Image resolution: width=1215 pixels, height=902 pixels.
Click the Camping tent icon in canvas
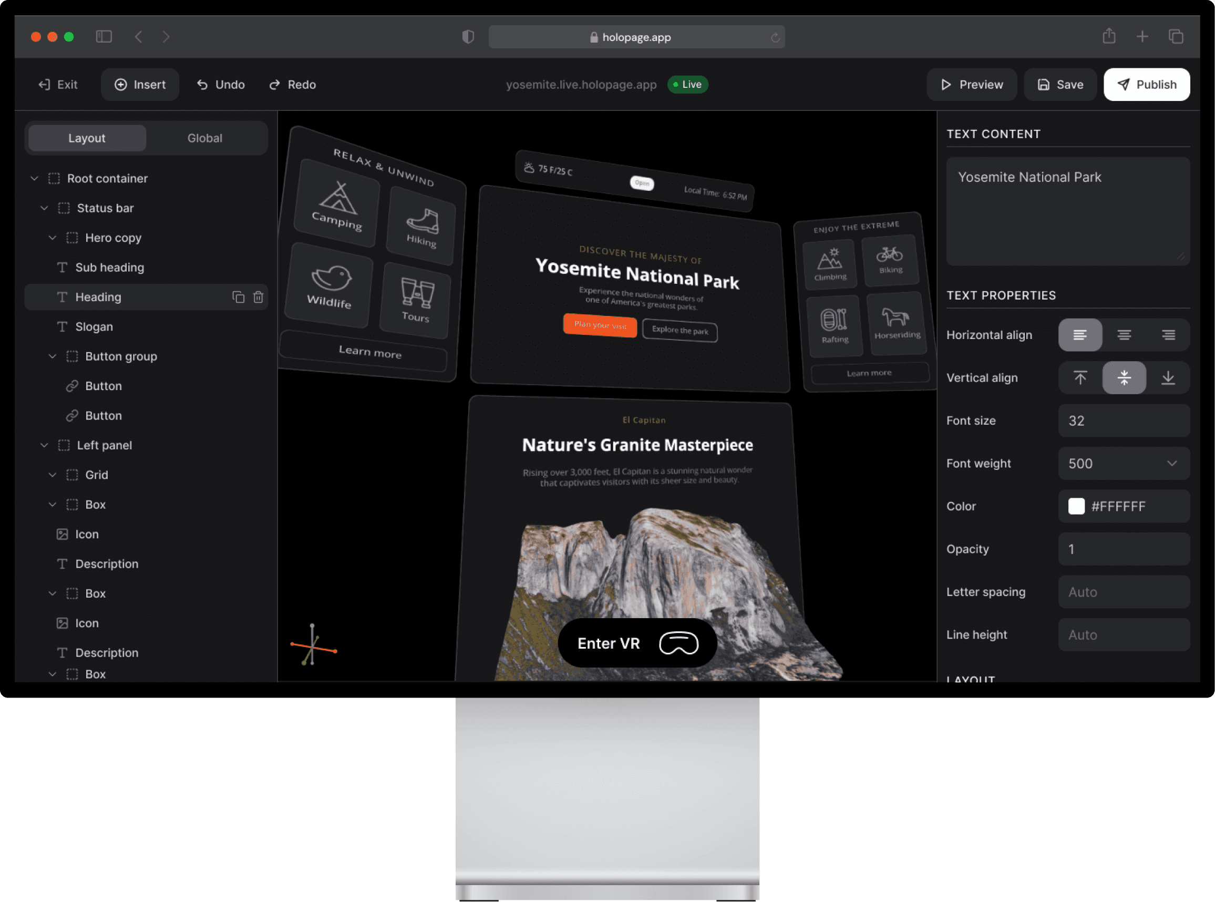[x=338, y=198]
